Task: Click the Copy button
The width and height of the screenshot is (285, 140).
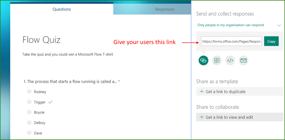Action: [271, 41]
